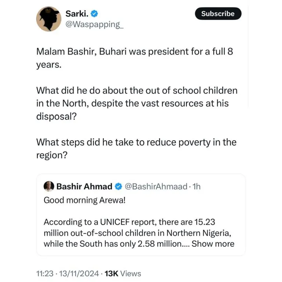Click the "reduce poverty in the region" paragraph

(136, 148)
